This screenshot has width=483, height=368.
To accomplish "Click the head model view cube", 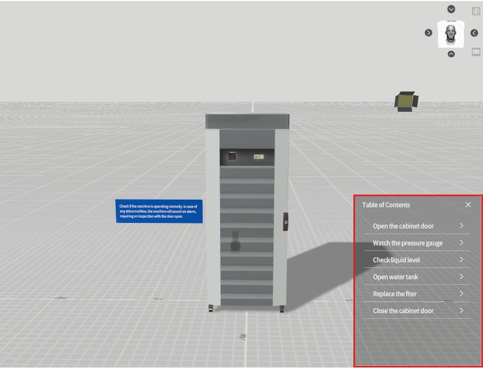I will pyautogui.click(x=451, y=33).
